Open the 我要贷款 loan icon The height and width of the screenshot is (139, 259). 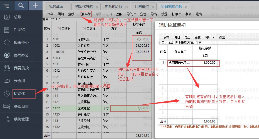coord(7,68)
